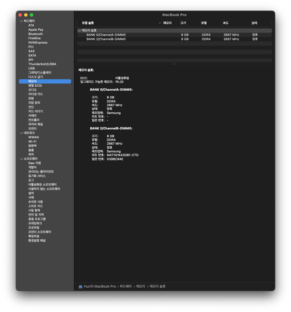Select USB in the sidebar
Image resolution: width=291 pixels, height=312 pixels.
(32, 68)
